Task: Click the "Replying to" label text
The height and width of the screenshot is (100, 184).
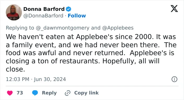Action: [x=20, y=28]
